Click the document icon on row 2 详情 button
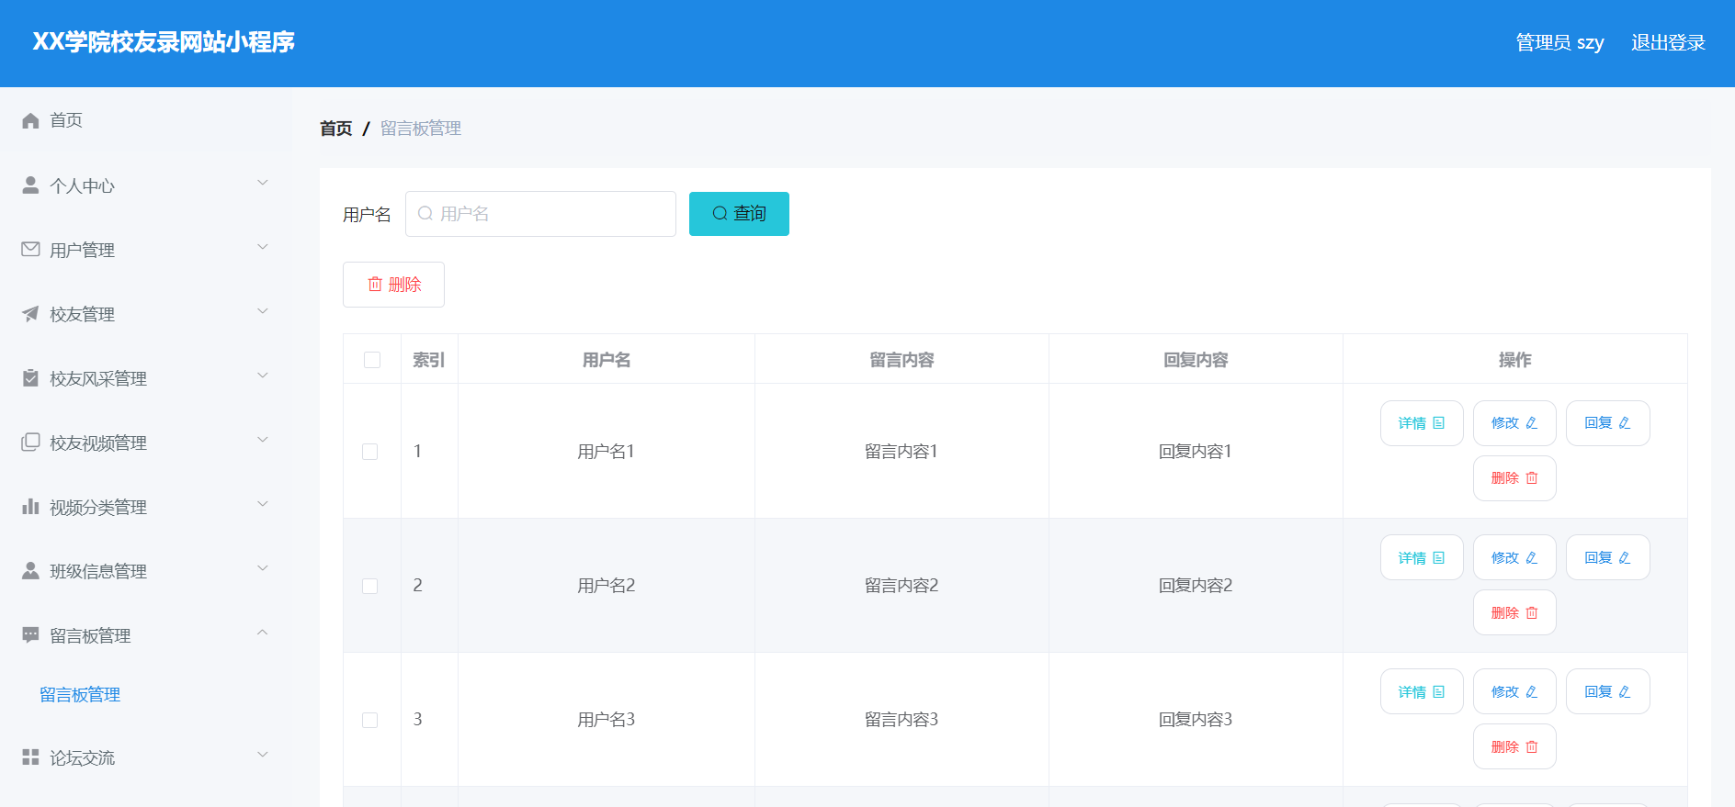 [x=1439, y=558]
